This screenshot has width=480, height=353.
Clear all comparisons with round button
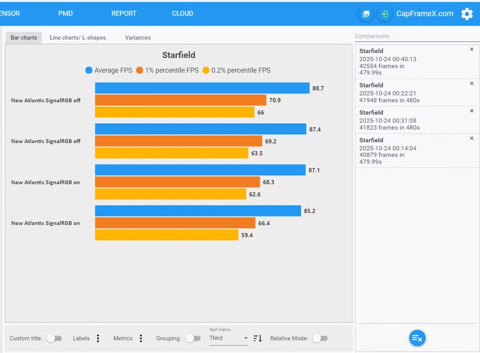point(417,338)
